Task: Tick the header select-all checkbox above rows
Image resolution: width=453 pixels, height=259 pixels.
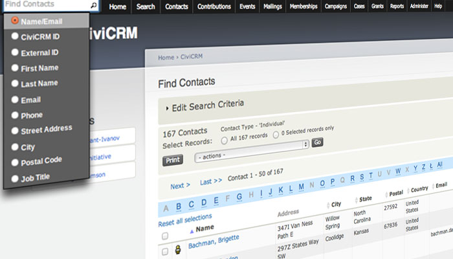Action: (x=165, y=236)
